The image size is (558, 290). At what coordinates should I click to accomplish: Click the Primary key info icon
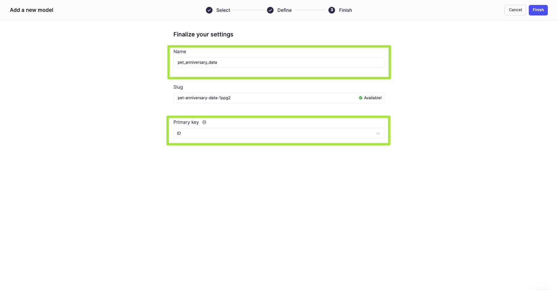point(204,122)
